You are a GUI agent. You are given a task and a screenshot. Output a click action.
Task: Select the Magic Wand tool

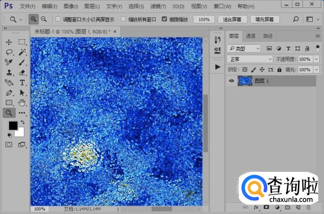click(x=22, y=52)
